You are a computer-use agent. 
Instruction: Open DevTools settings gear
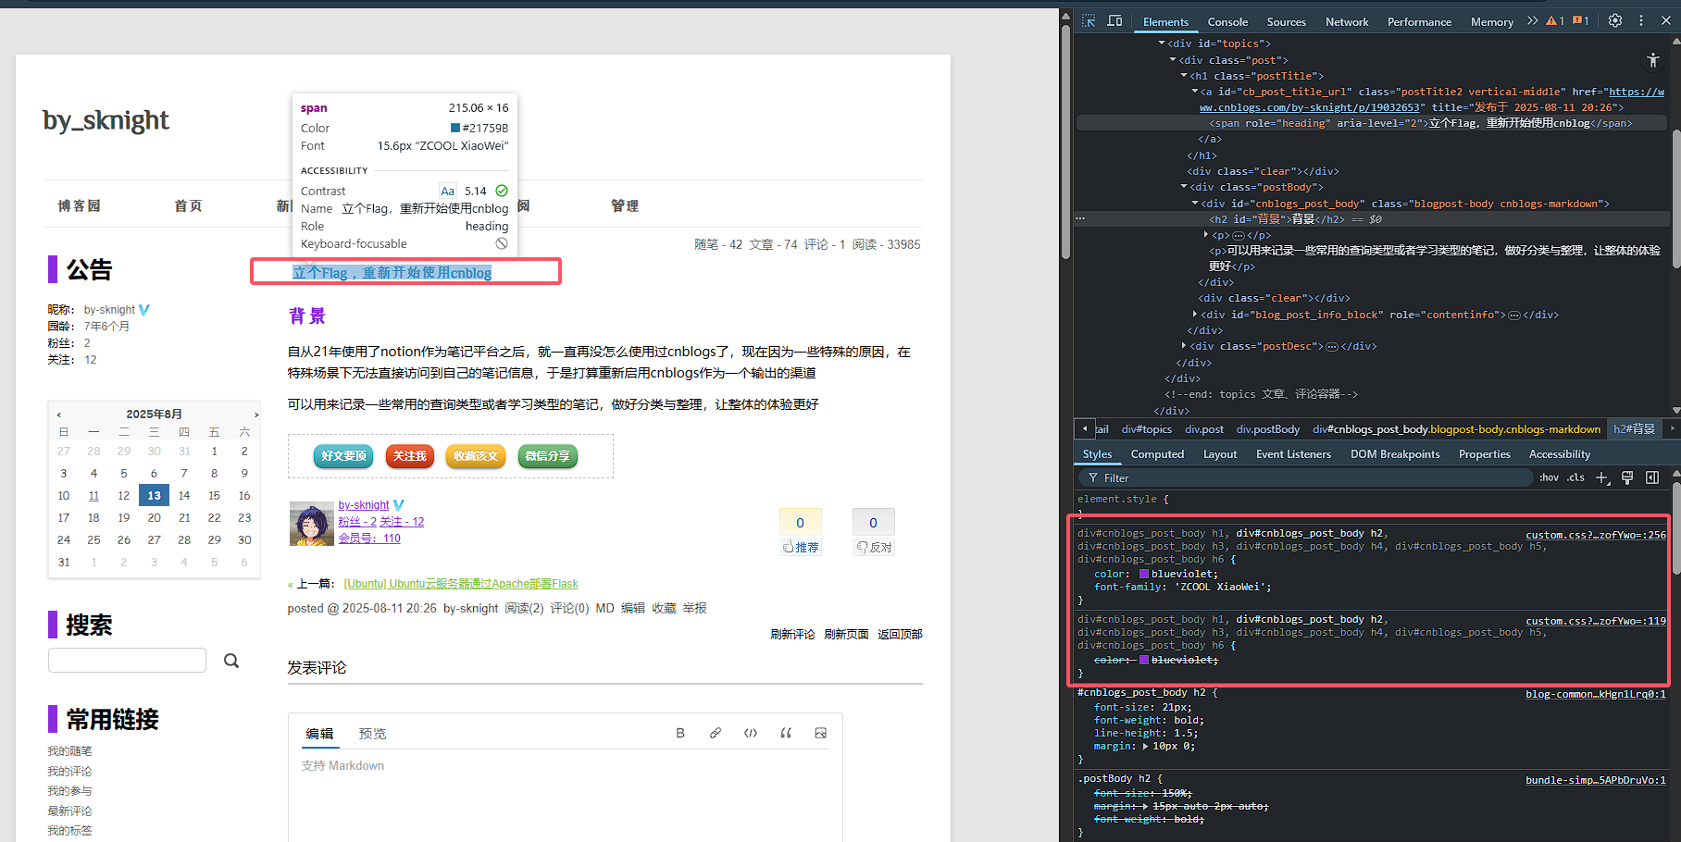point(1615,21)
